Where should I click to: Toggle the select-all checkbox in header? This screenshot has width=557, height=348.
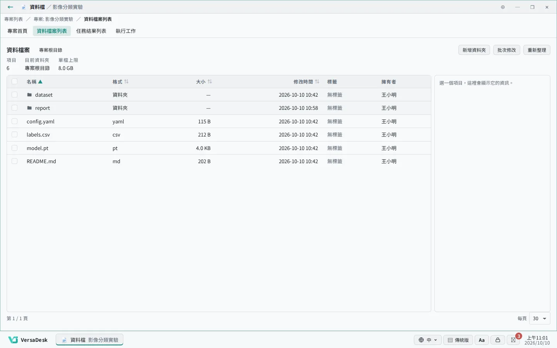tap(14, 82)
